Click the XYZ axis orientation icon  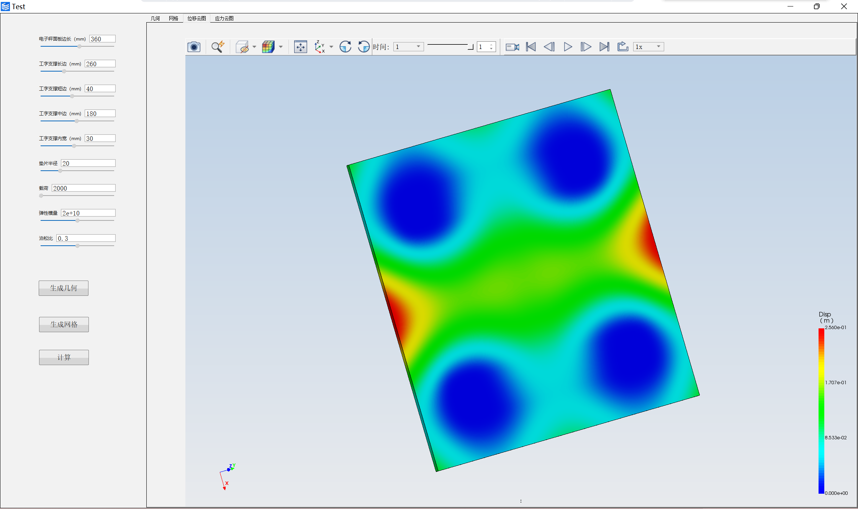tap(319, 47)
